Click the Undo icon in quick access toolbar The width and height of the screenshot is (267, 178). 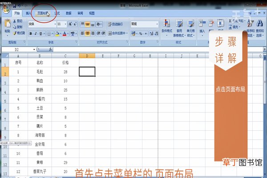click(19, 6)
